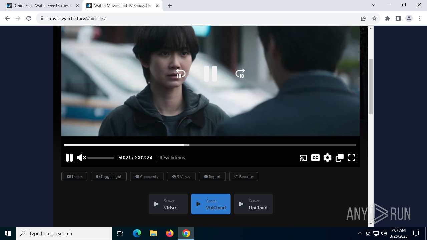
Task: Switch to the Vidsrc server
Action: point(168,204)
